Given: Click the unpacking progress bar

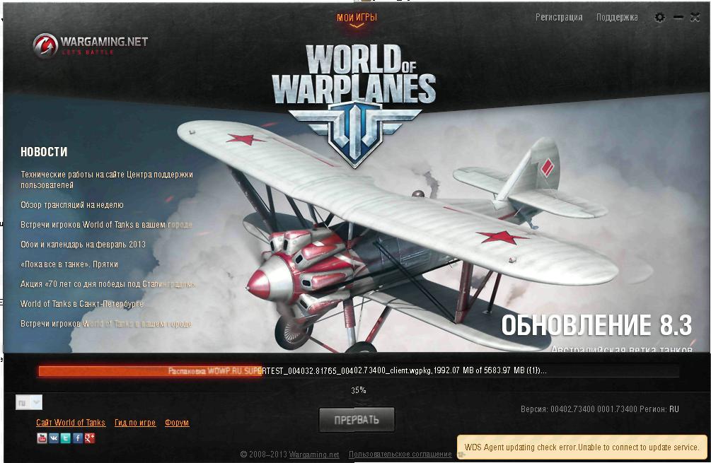Looking at the screenshot, I should click(358, 370).
